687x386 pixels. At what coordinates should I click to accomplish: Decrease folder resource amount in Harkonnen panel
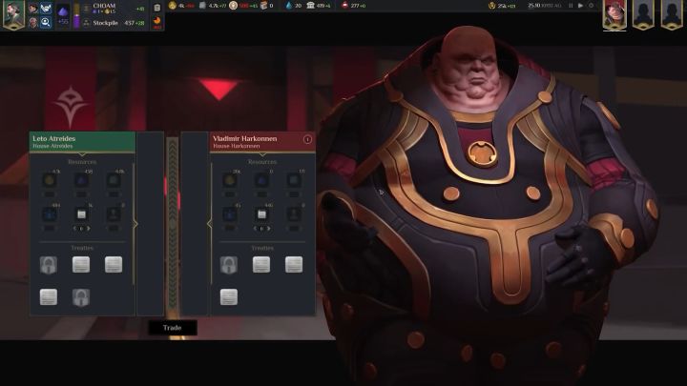tap(255, 229)
